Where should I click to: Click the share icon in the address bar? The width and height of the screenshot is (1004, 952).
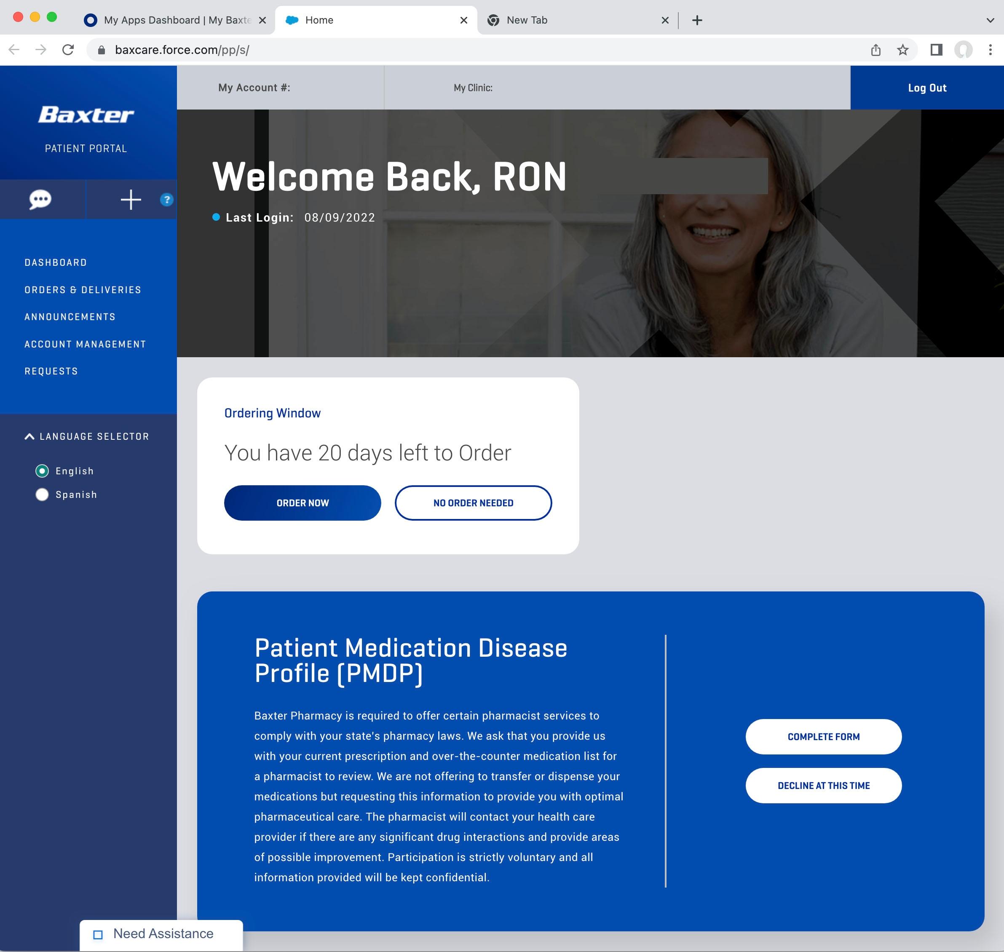[x=875, y=50]
